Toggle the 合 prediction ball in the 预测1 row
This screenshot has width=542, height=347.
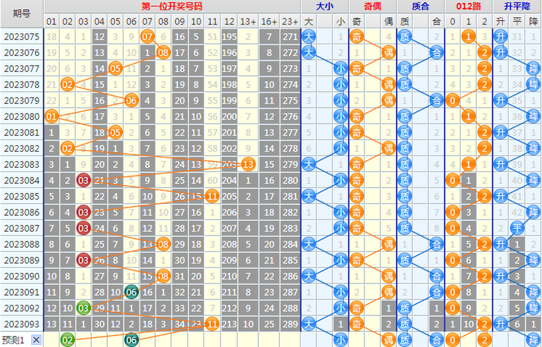[437, 340]
